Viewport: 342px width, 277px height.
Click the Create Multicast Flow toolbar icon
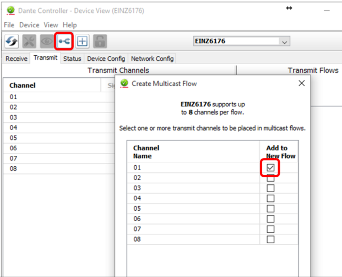[x=64, y=41]
